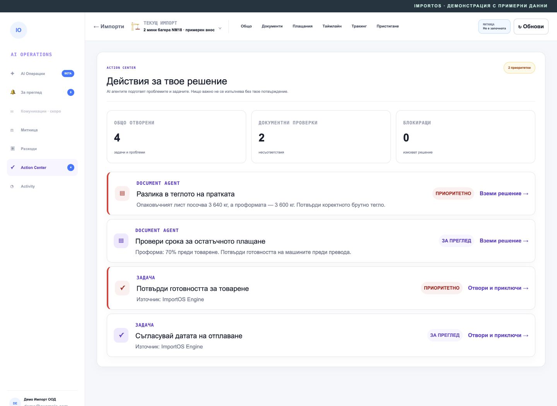Click the DE user avatar
This screenshot has height=406, width=557.
tap(15, 403)
